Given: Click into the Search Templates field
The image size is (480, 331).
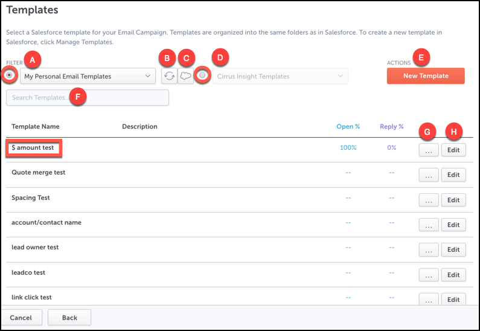Looking at the screenshot, I should coord(88,98).
